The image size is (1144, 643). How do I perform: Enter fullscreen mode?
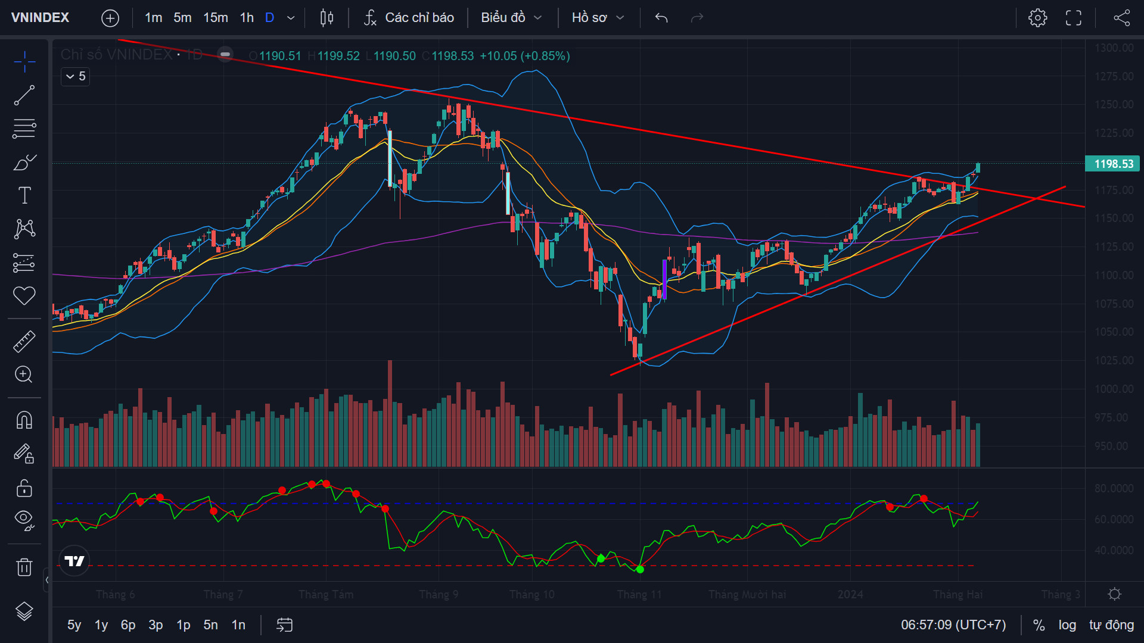1074,18
